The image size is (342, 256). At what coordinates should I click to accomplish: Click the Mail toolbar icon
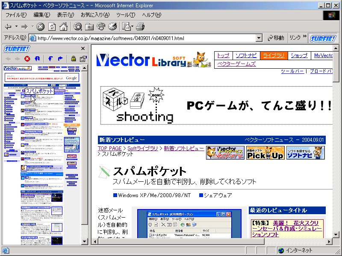(x=127, y=27)
